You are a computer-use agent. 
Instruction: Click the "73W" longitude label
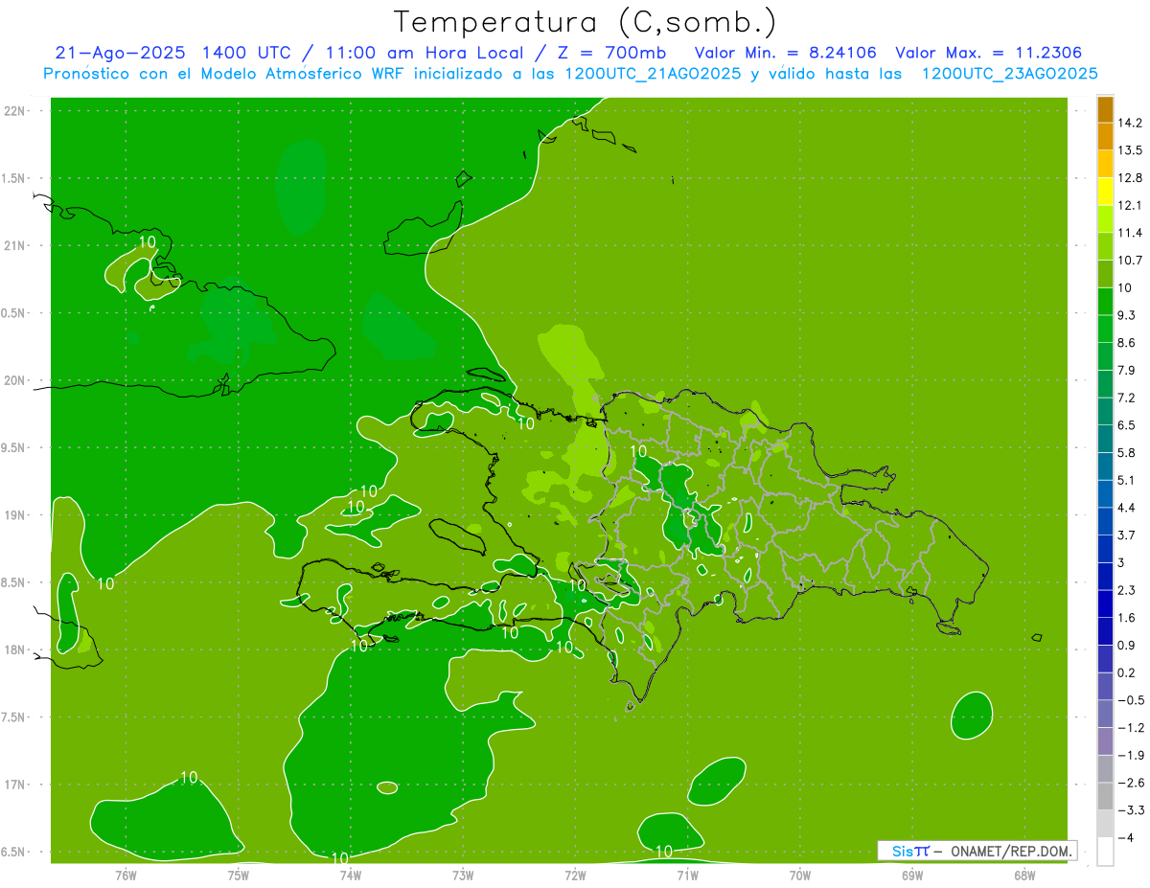463,875
